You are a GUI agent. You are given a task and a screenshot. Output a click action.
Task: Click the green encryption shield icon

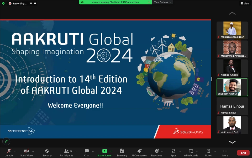tap(3, 3)
